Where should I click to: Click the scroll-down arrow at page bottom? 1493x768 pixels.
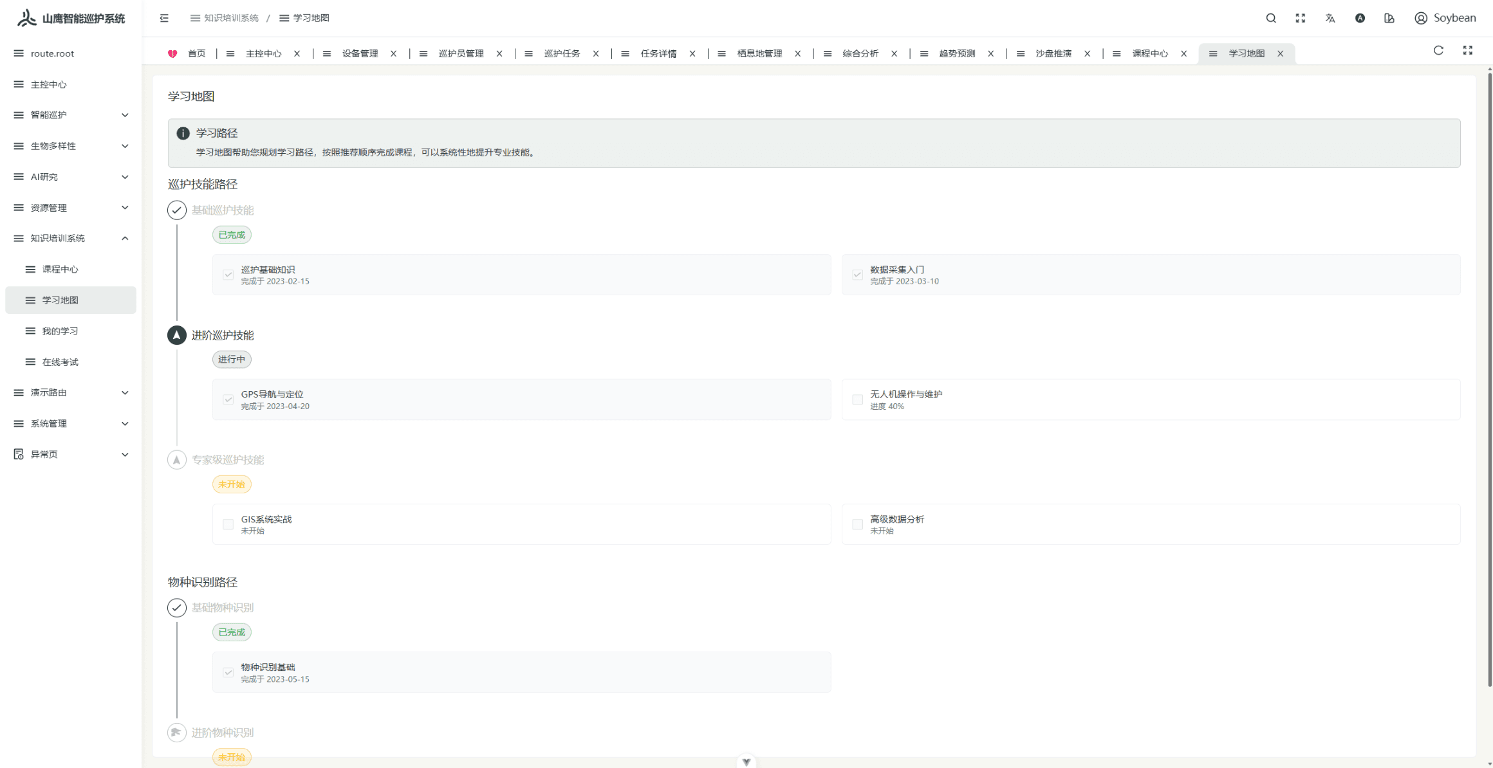746,762
